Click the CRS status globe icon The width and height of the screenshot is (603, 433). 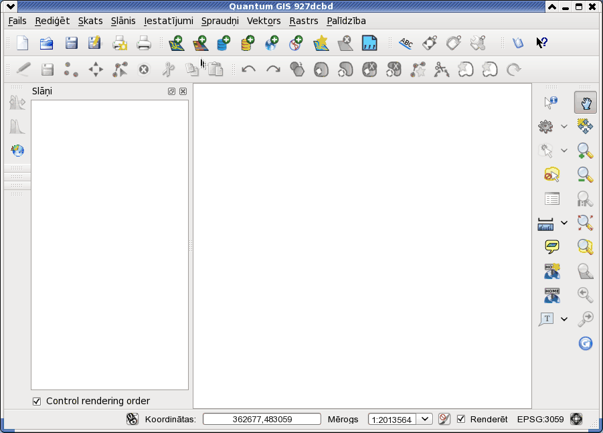click(576, 419)
